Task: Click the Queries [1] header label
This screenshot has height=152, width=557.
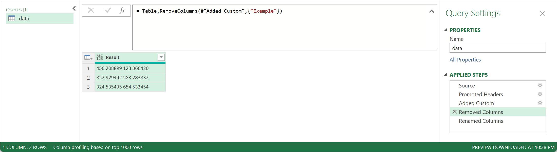Action: tap(17, 10)
